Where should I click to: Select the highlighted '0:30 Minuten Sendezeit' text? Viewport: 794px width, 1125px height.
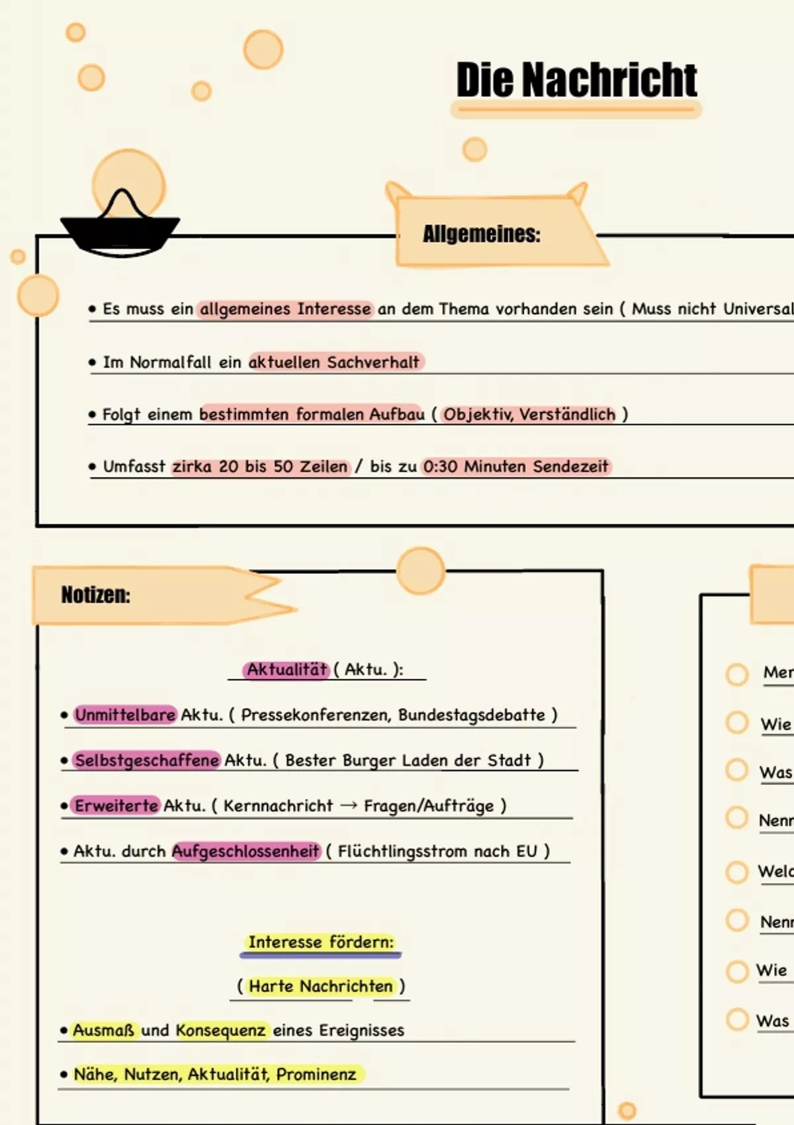(515, 467)
